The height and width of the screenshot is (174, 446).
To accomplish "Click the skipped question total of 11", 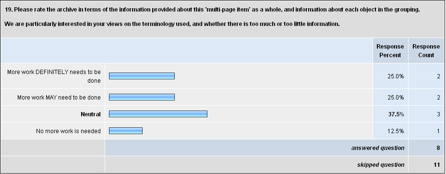I will (x=437, y=164).
